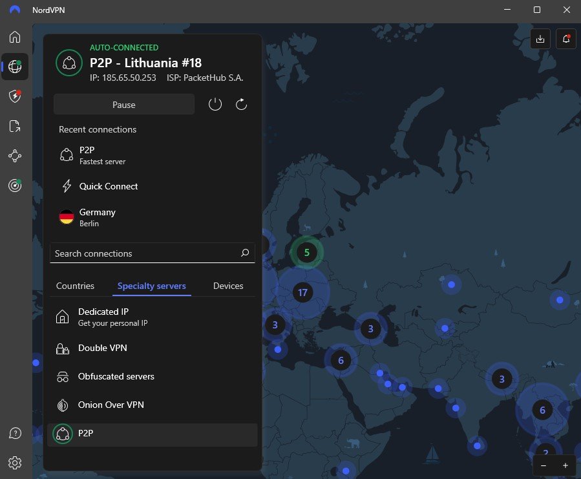This screenshot has width=581, height=479.
Task: Click the Search connections field
Action: coord(153,253)
